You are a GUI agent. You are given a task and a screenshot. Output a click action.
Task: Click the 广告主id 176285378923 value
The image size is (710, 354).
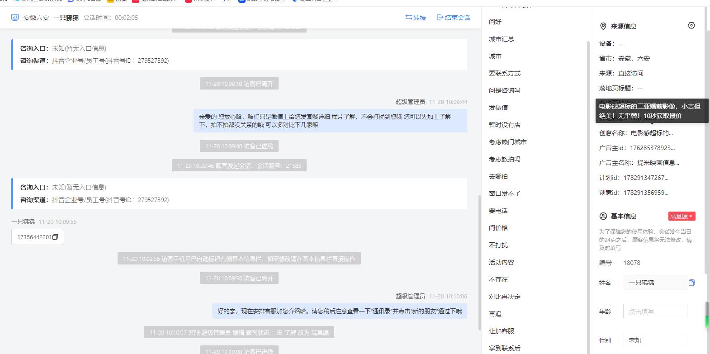[652, 148]
